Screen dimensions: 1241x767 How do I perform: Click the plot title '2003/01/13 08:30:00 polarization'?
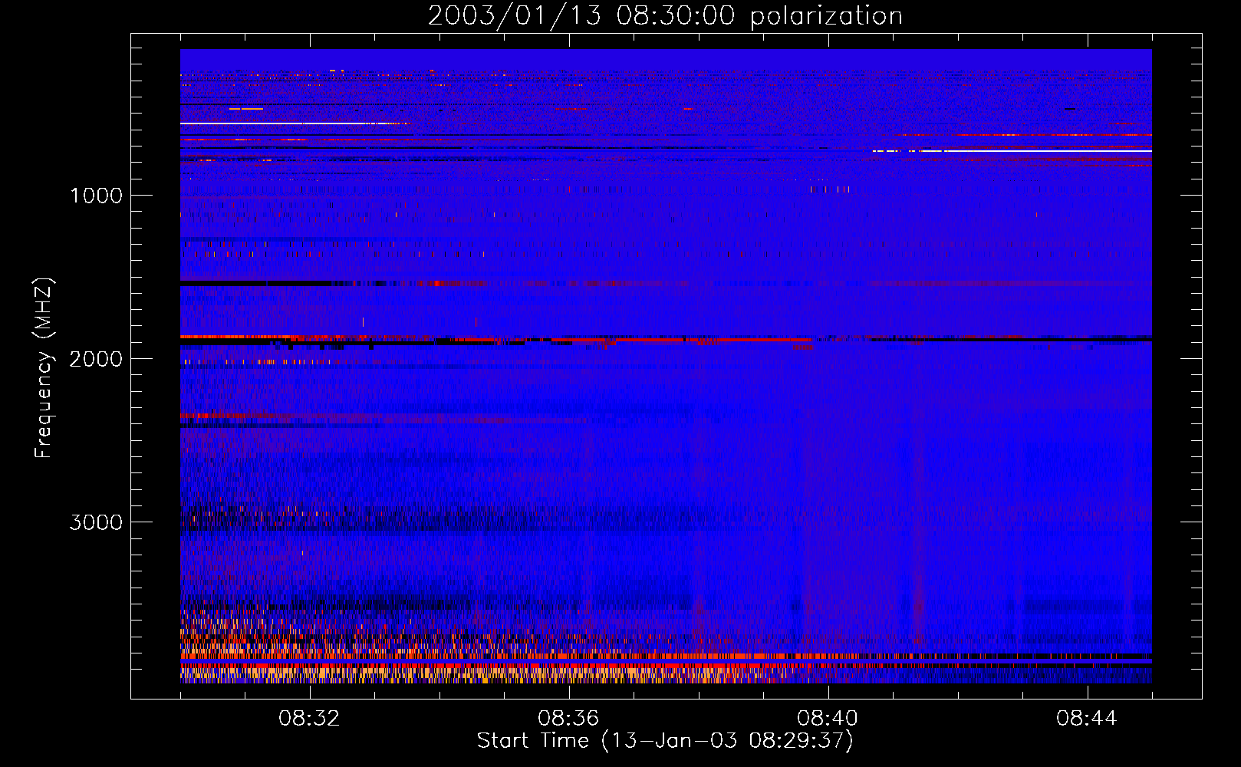point(665,16)
